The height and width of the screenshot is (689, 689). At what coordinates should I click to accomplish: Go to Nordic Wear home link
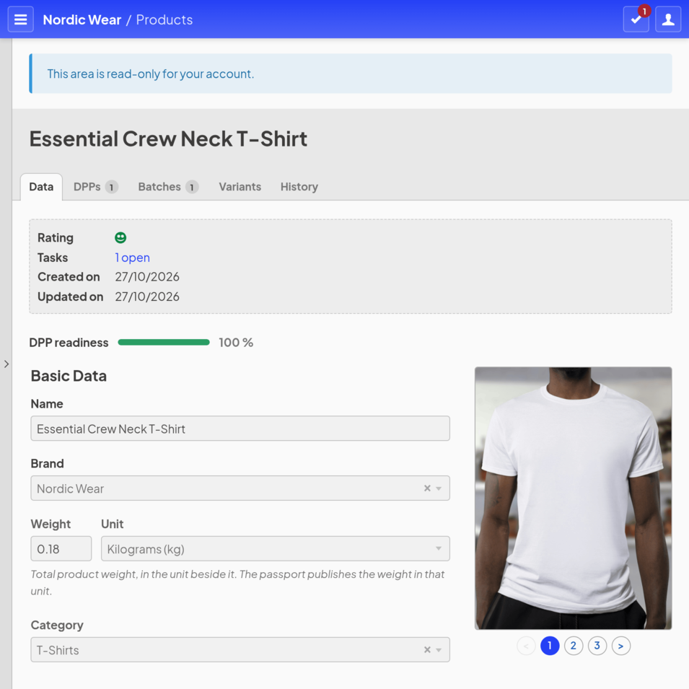[82, 19]
